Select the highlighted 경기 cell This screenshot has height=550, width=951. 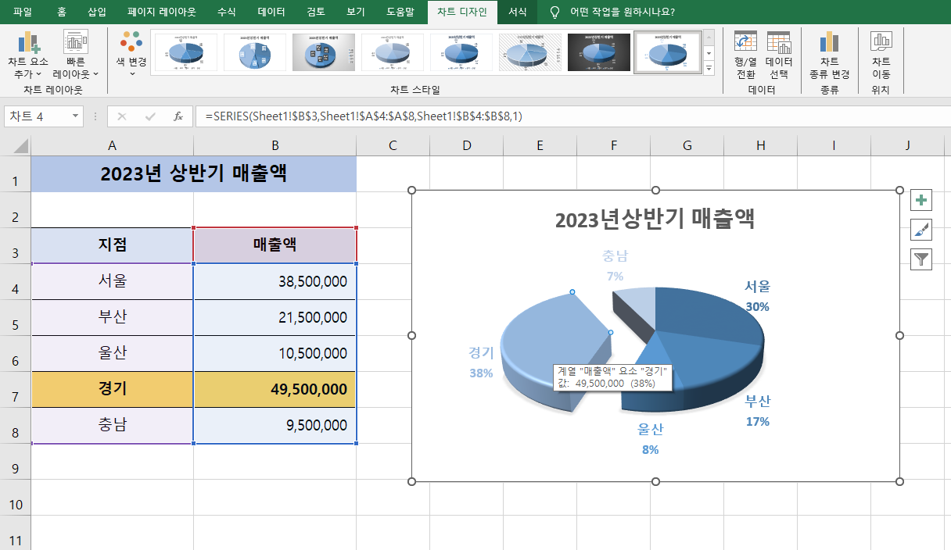pos(113,389)
